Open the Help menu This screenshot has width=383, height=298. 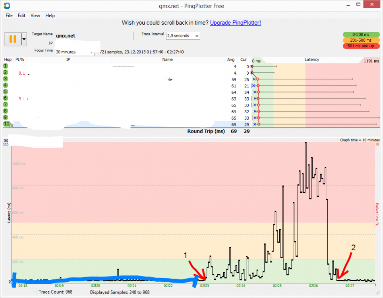point(50,15)
